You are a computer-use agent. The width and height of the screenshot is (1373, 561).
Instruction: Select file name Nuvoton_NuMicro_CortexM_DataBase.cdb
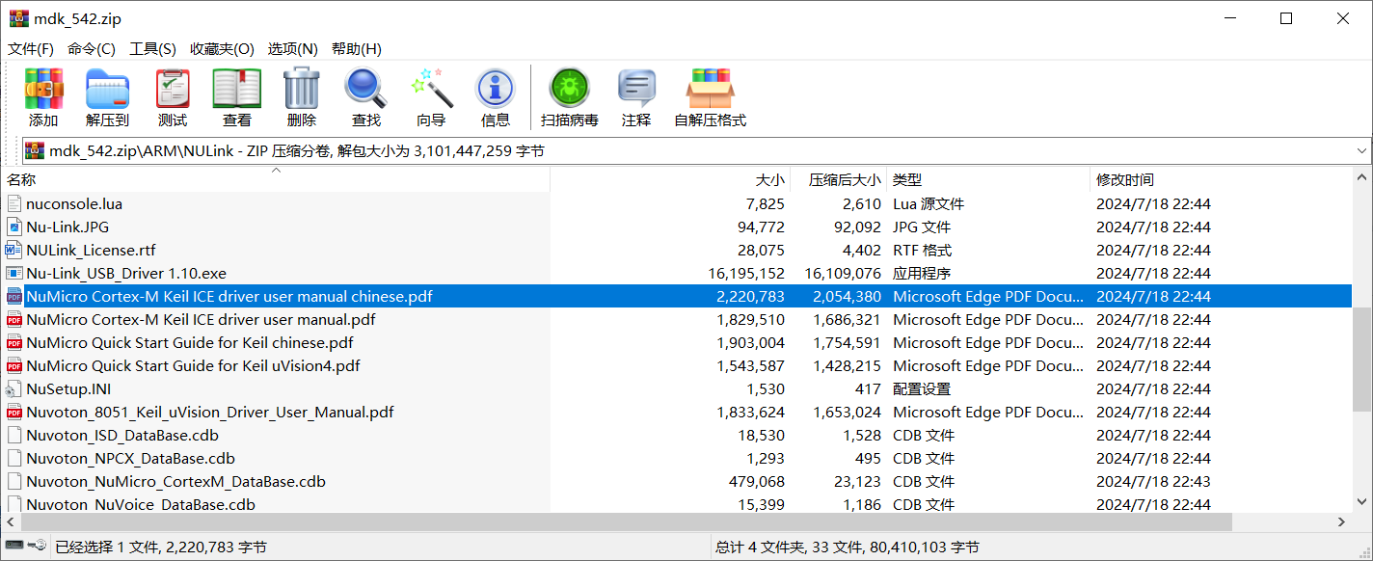[175, 481]
